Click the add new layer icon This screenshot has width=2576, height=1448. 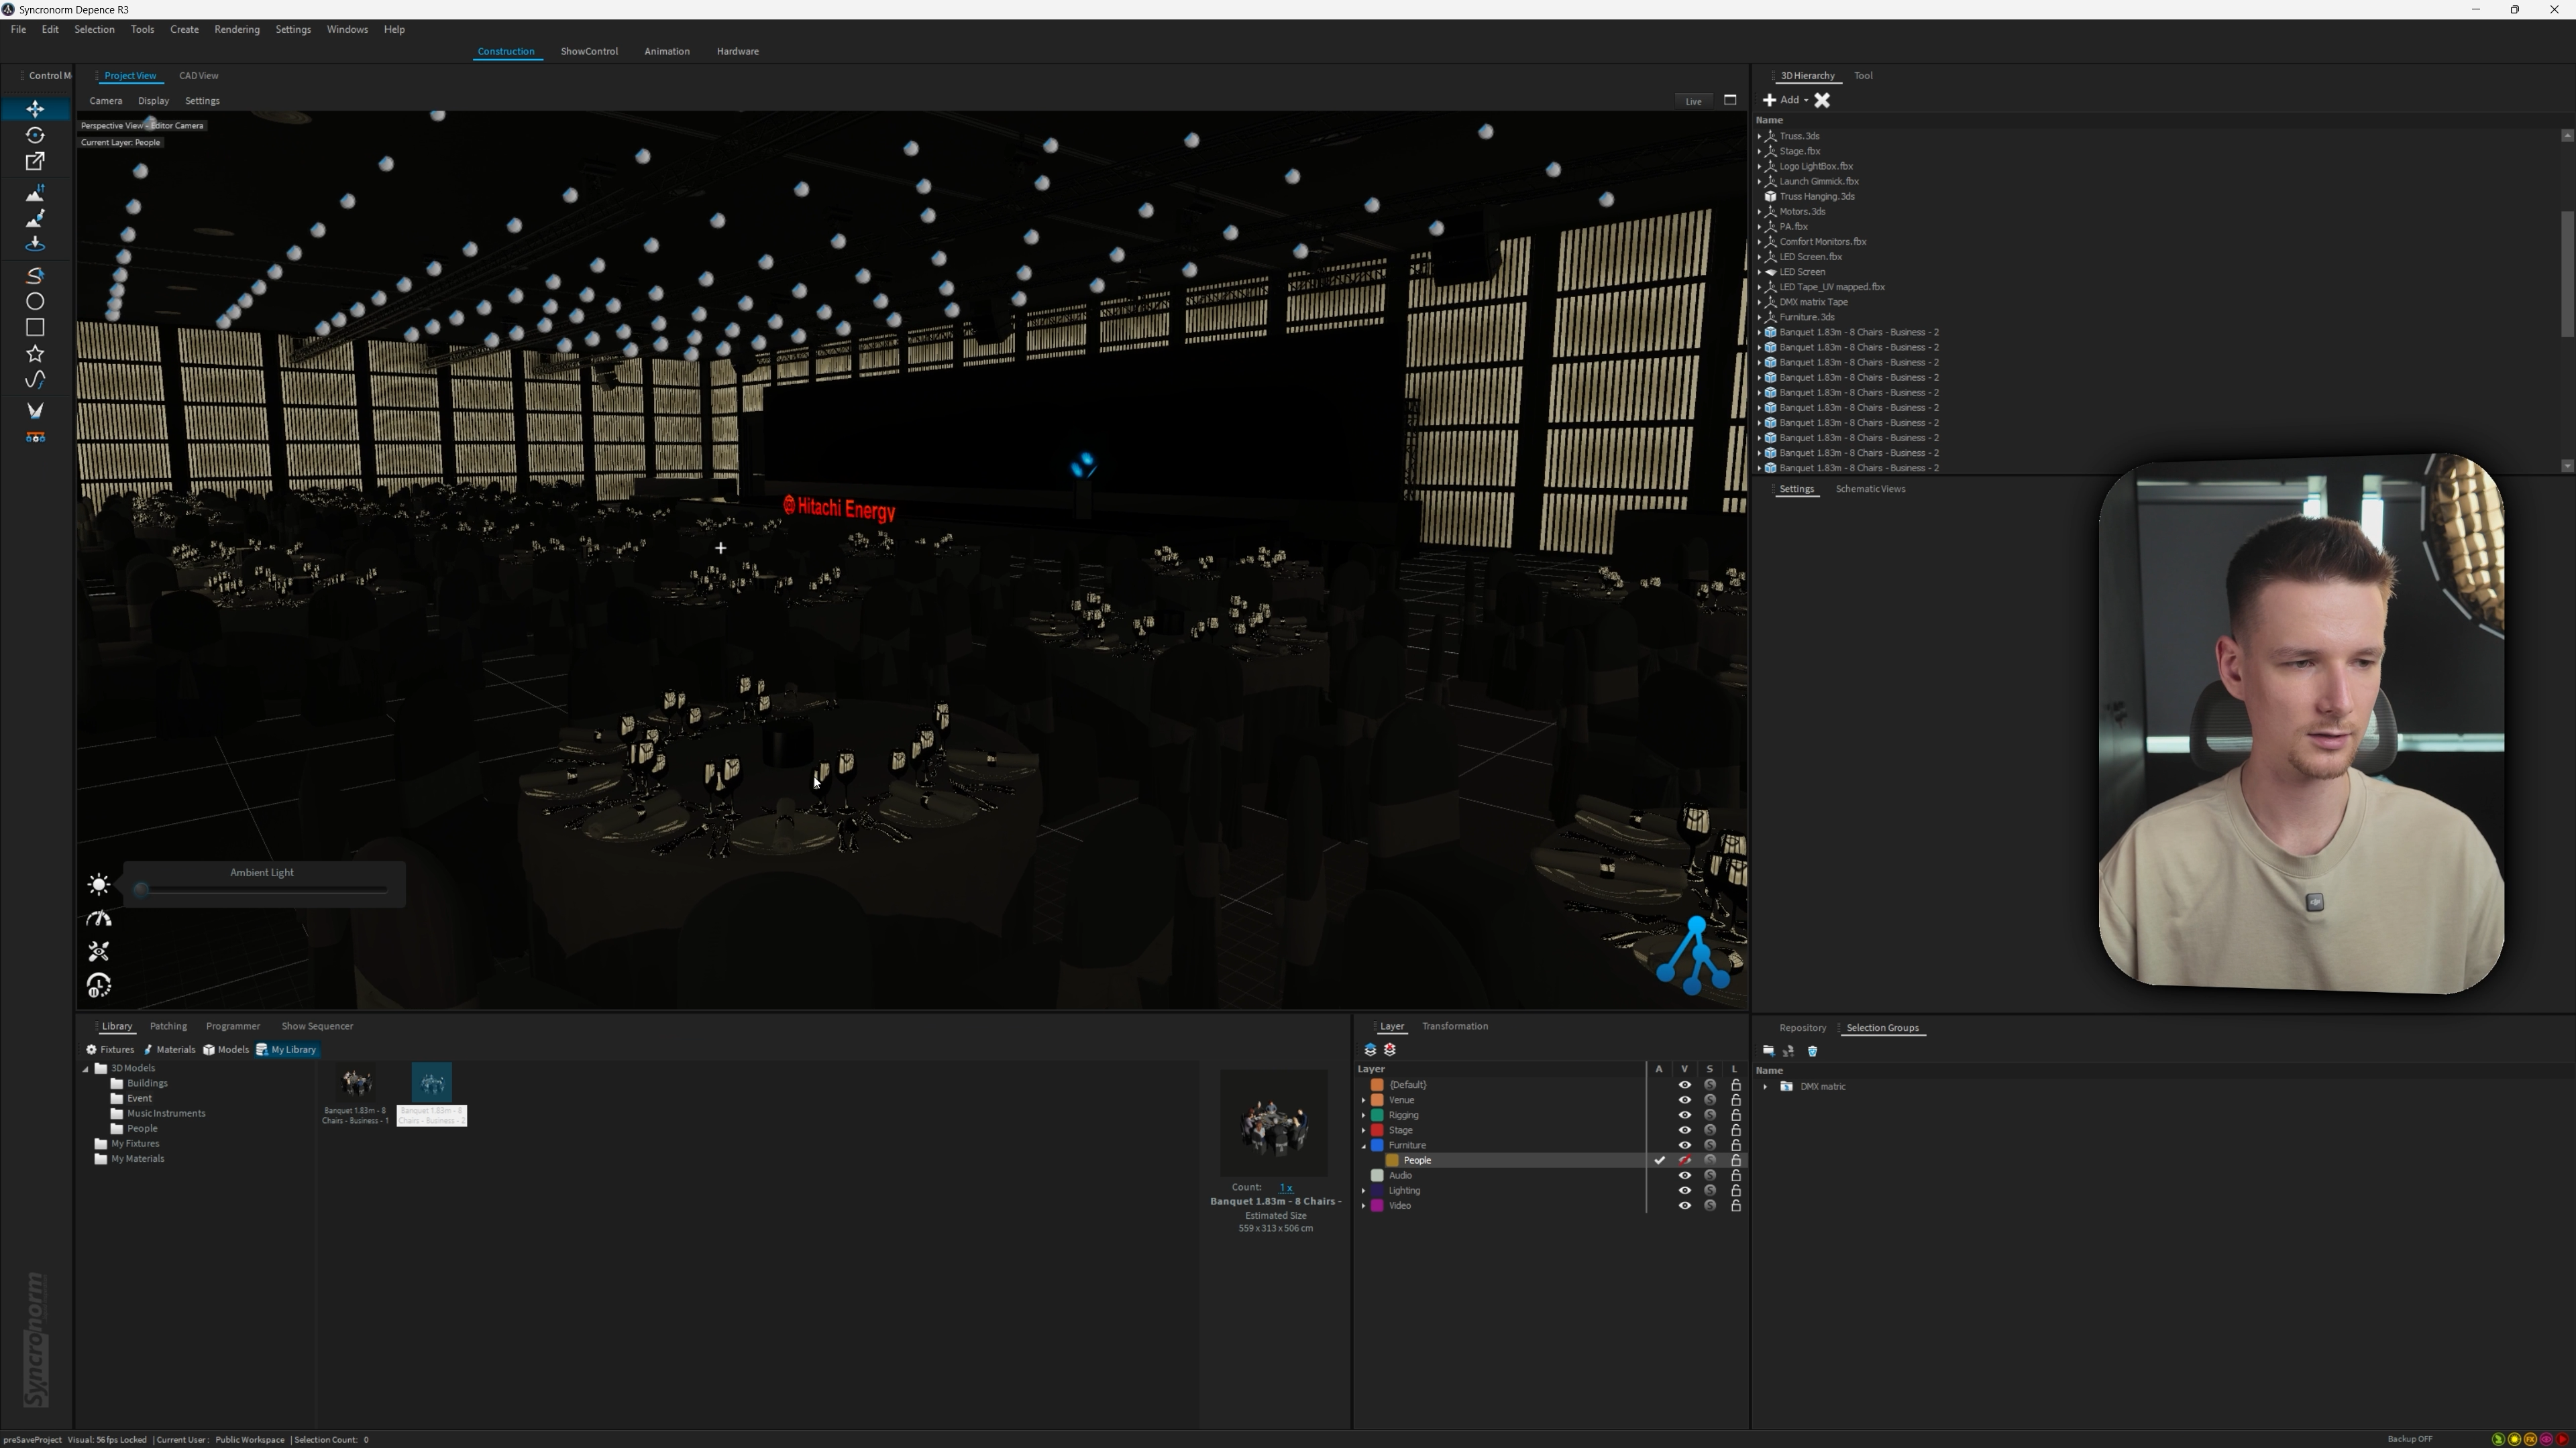coord(1370,1049)
